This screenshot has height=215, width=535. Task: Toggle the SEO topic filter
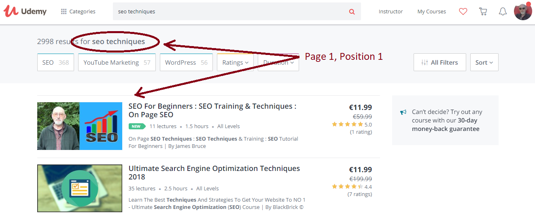point(55,63)
